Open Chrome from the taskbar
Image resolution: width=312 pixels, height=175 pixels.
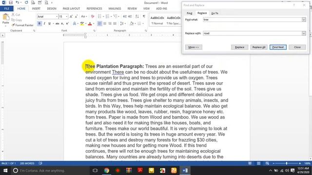click(x=106, y=171)
